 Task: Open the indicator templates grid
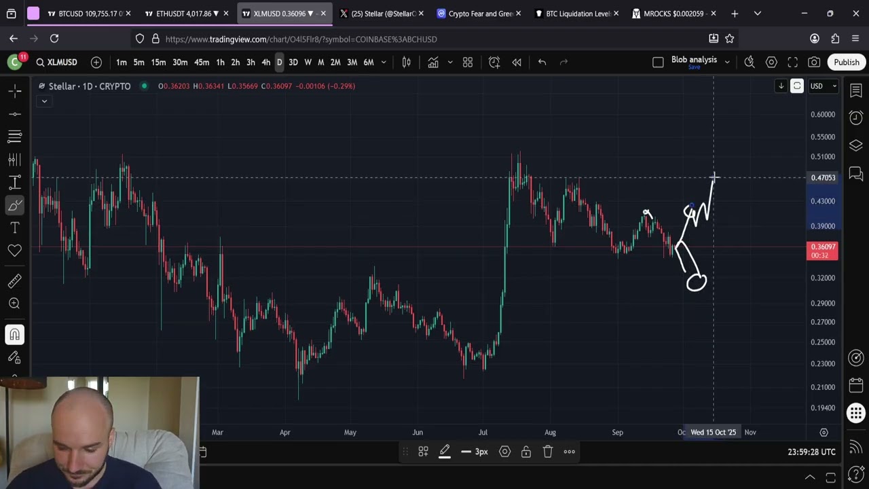click(x=468, y=62)
